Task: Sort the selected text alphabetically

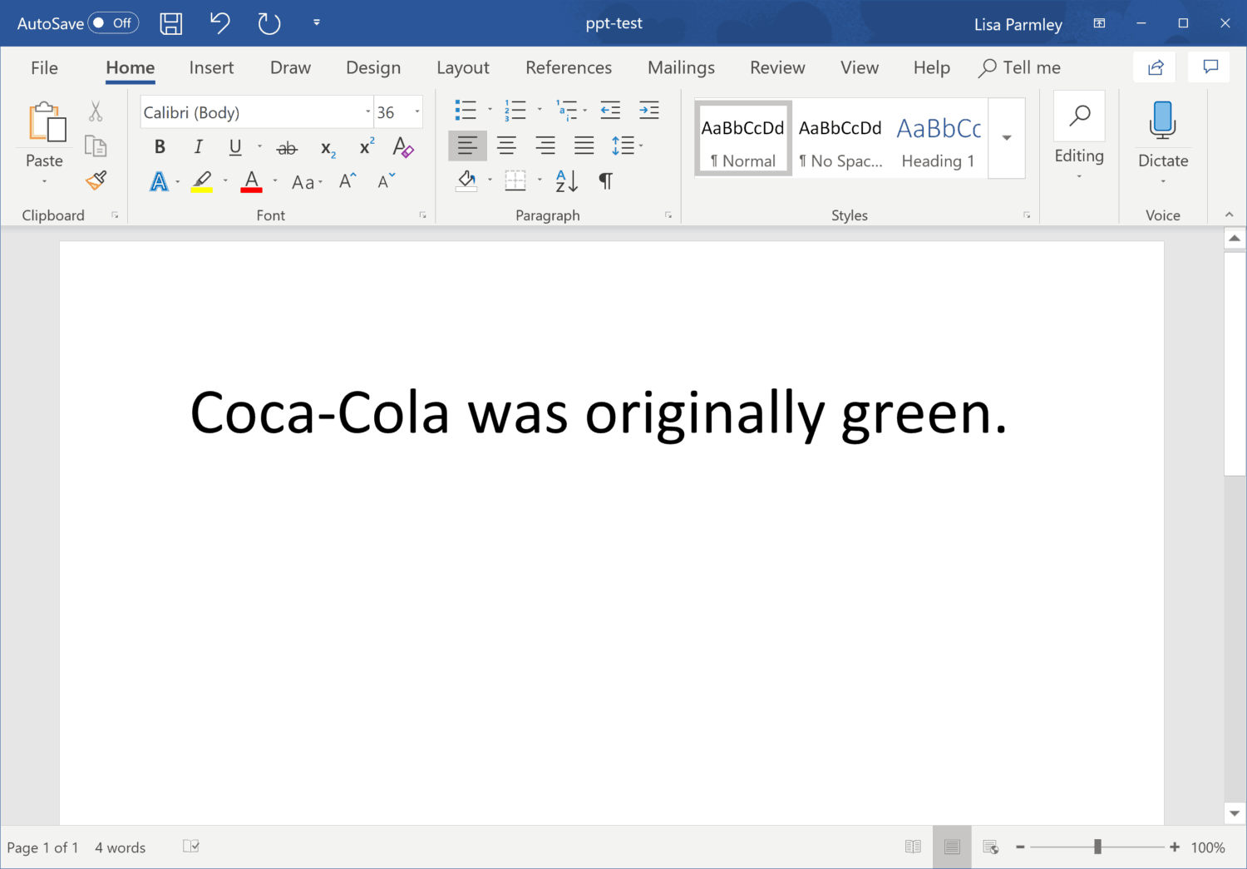Action: click(566, 181)
